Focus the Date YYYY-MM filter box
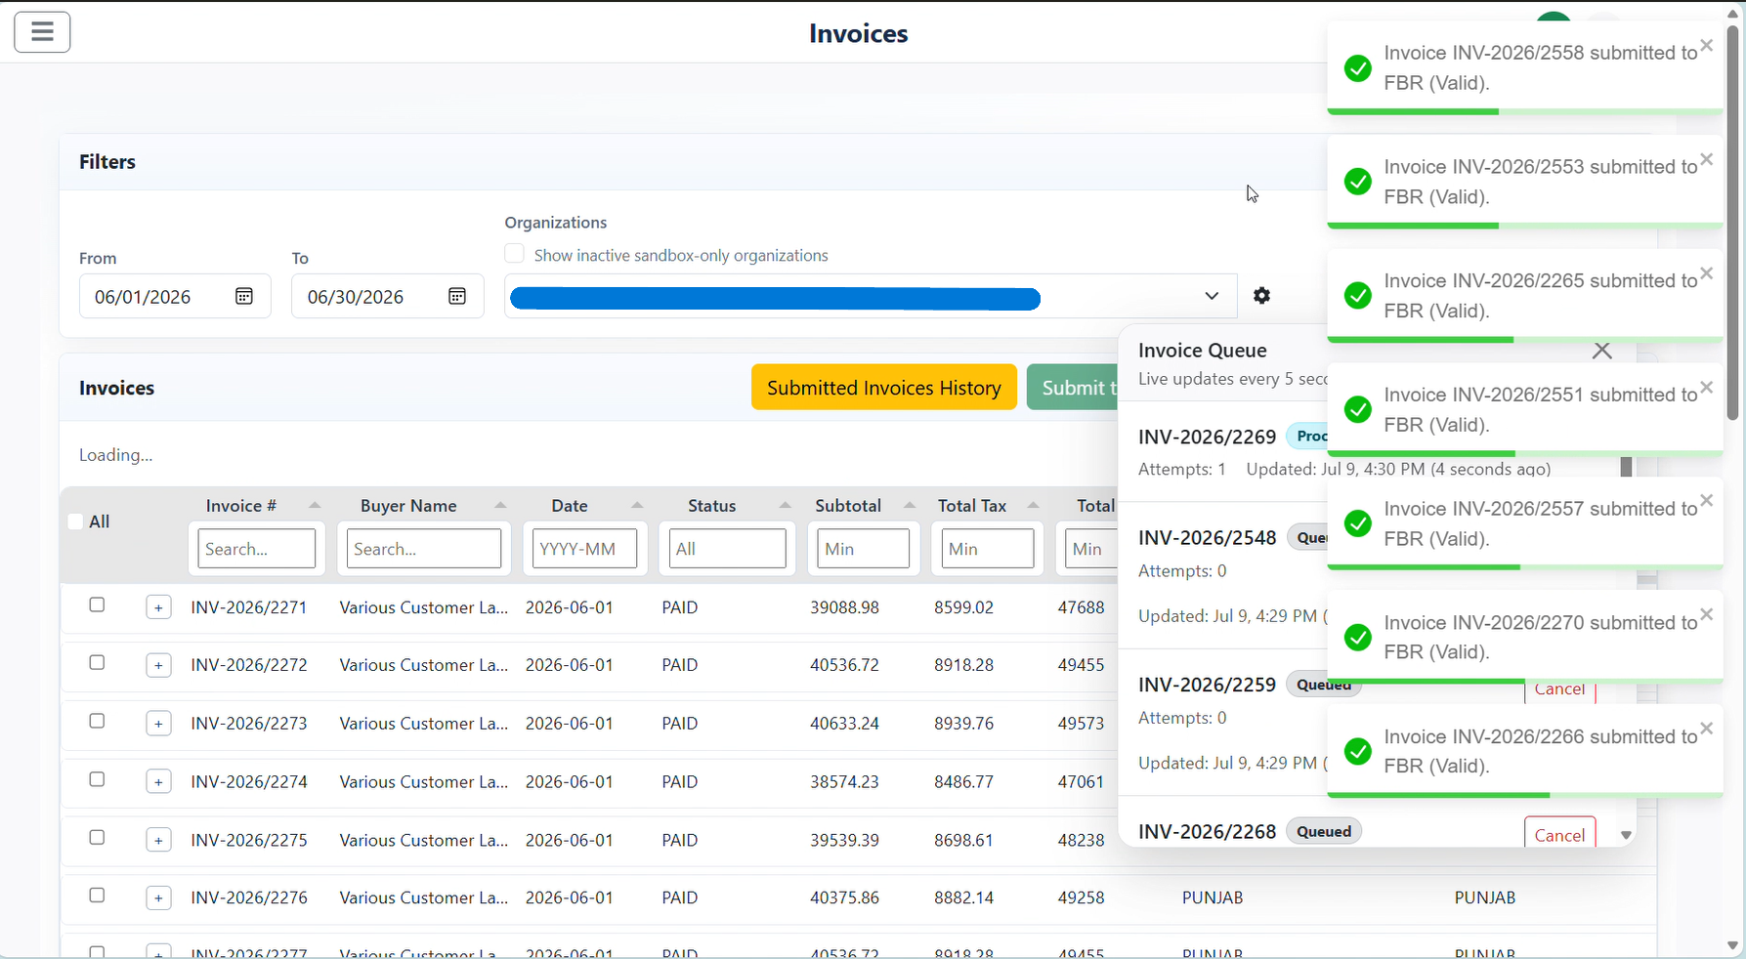Viewport: 1746px width, 959px height. (x=584, y=549)
